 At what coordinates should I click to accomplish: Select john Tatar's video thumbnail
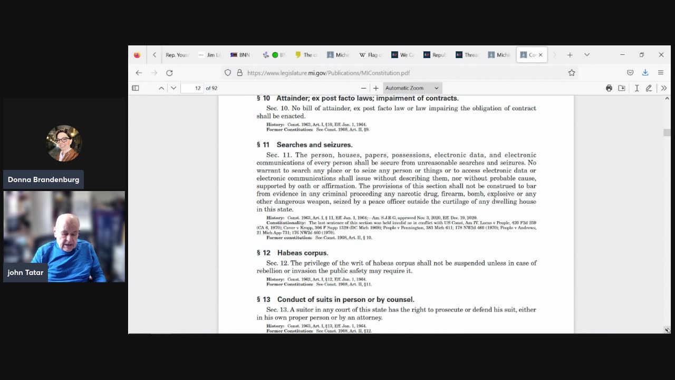coord(64,236)
